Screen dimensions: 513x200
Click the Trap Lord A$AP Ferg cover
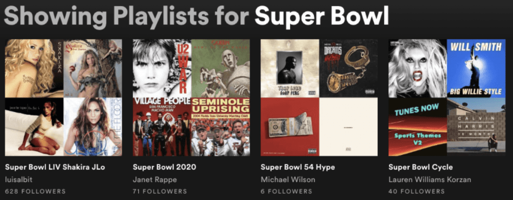click(x=290, y=68)
